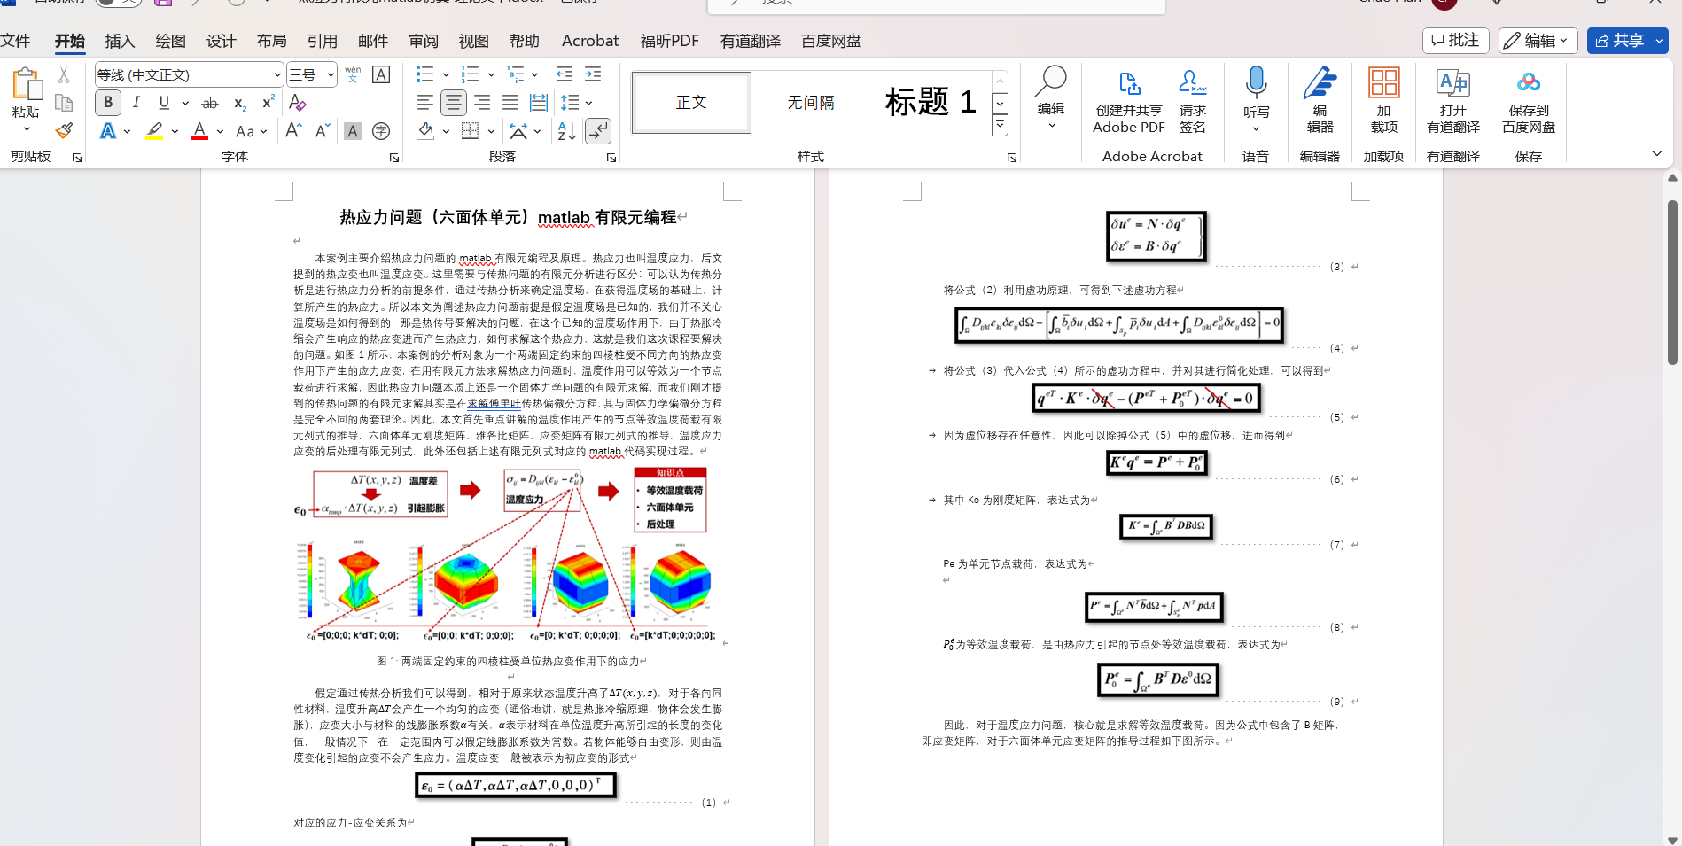Viewport: 1682px width, 846px height.
Task: Click the Format Painter brush icon
Action: click(x=64, y=131)
